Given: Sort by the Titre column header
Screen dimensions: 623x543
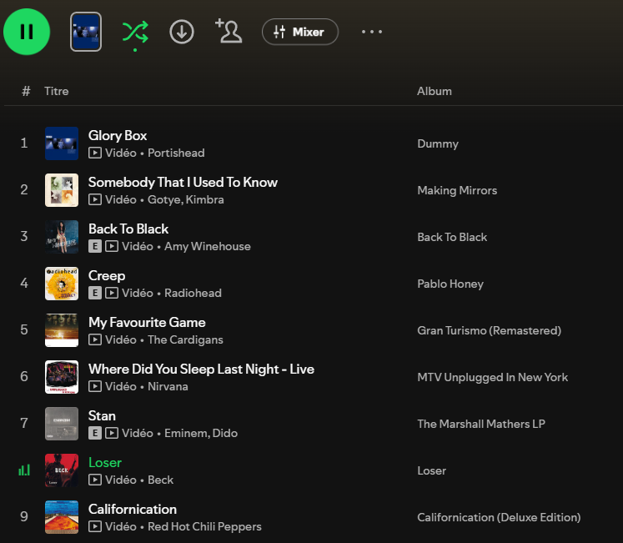Looking at the screenshot, I should point(57,91).
